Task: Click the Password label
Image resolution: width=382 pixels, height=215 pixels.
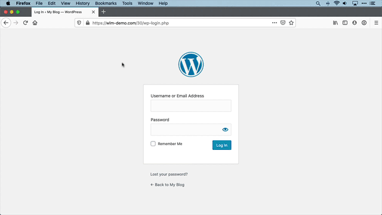Action: (160, 119)
